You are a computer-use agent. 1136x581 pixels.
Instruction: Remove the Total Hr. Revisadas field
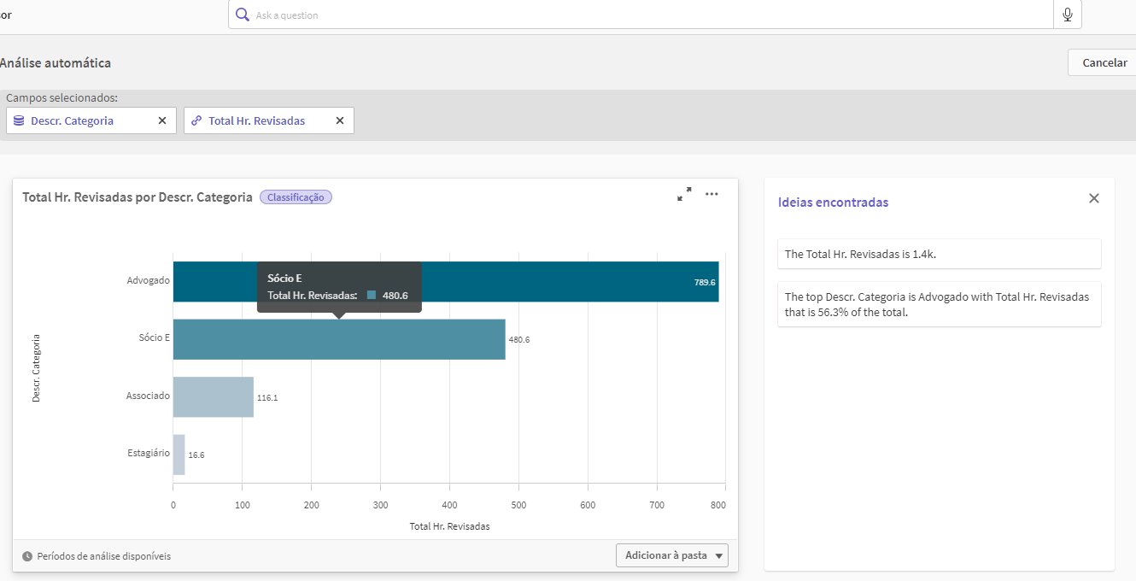[x=339, y=120]
